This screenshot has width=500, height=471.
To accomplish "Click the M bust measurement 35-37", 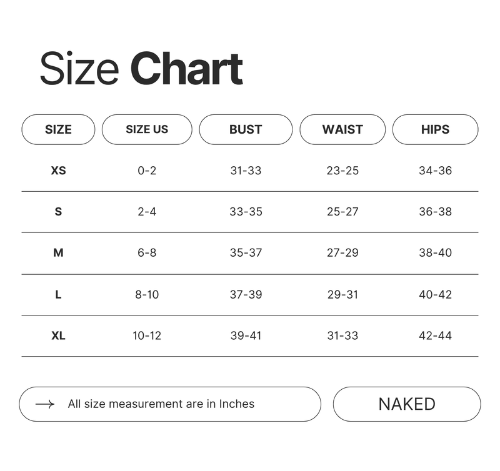I will (246, 253).
